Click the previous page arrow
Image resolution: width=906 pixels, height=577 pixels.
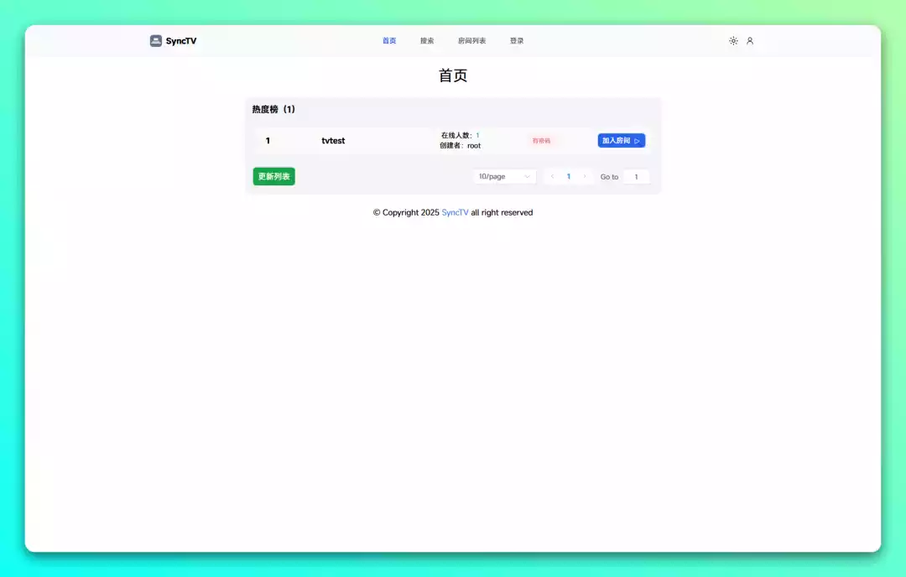click(552, 176)
